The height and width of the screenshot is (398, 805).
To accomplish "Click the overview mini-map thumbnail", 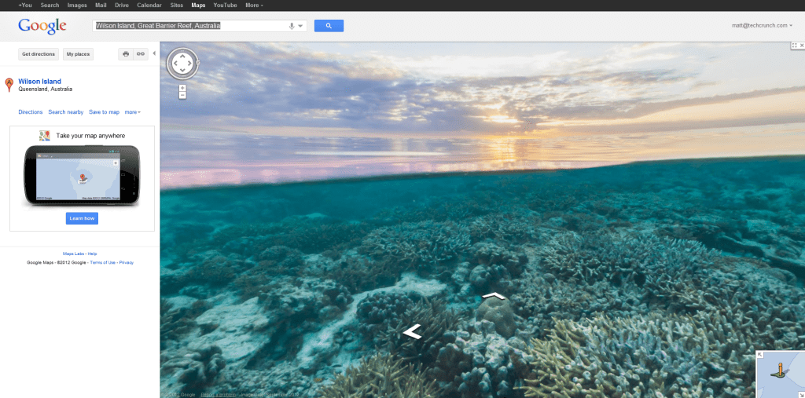I will click(781, 374).
